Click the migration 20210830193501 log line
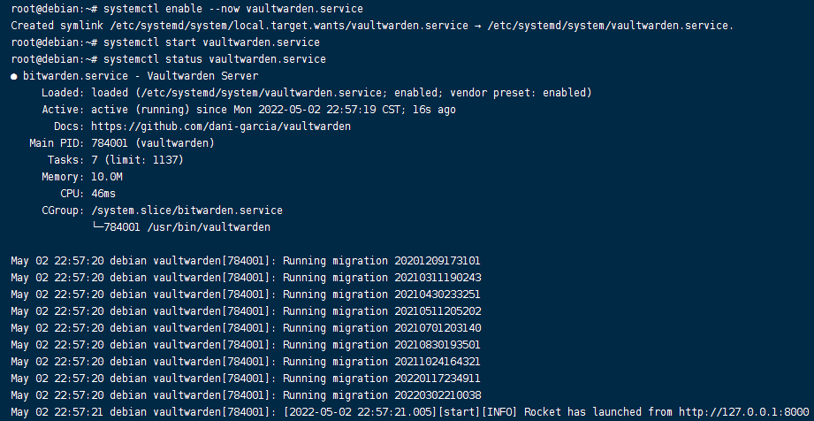This screenshot has width=814, height=421. point(246,345)
